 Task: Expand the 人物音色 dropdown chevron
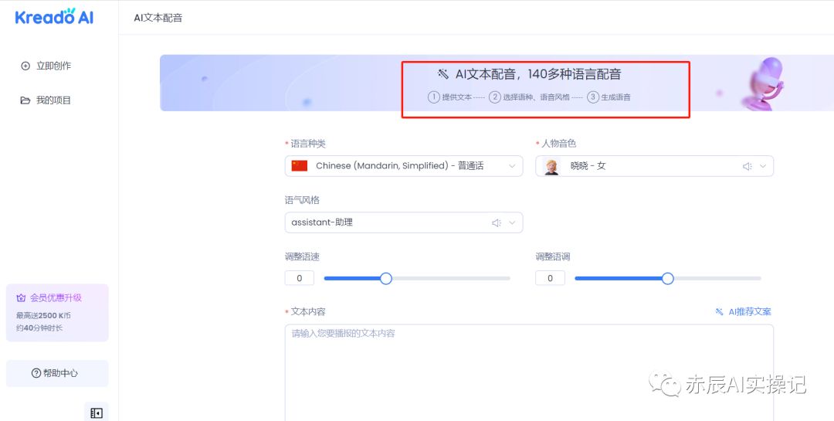point(763,166)
